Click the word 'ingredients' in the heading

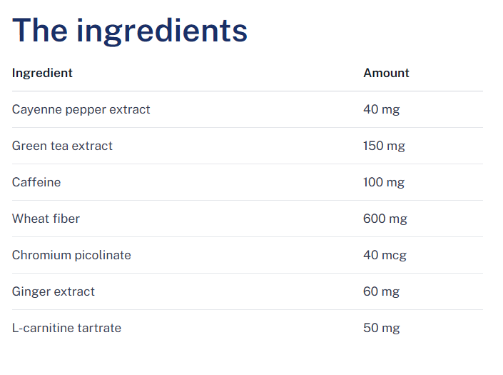tap(162, 31)
